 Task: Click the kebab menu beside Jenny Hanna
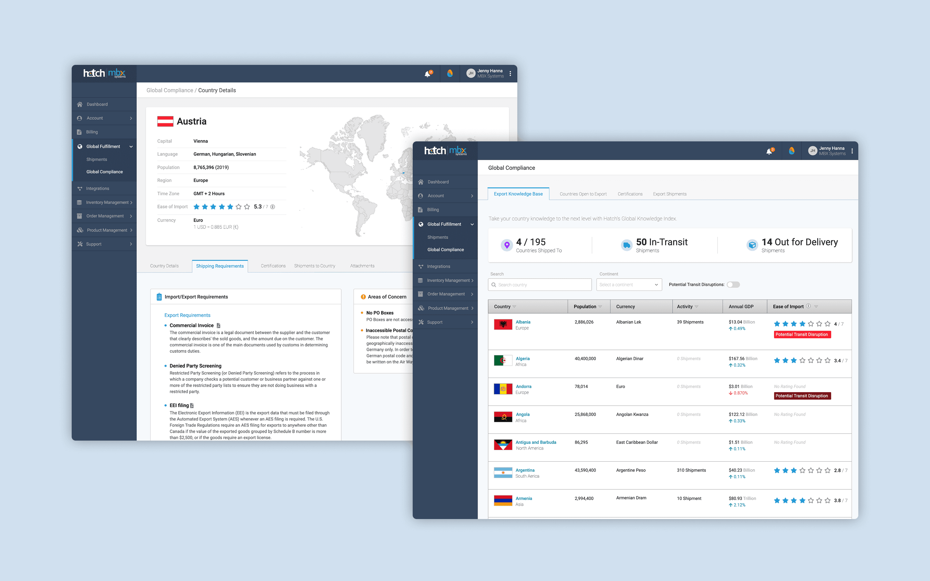pyautogui.click(x=852, y=151)
